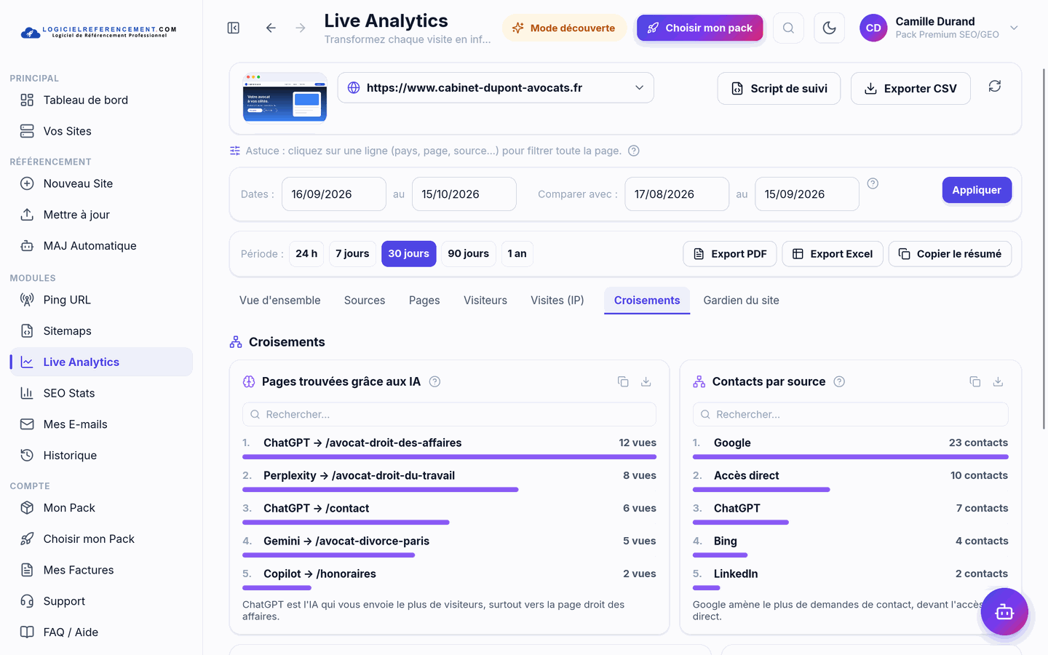Toggle dark mode moon icon
This screenshot has height=655, width=1048.
click(829, 28)
